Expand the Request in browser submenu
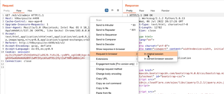 tap(114, 54)
